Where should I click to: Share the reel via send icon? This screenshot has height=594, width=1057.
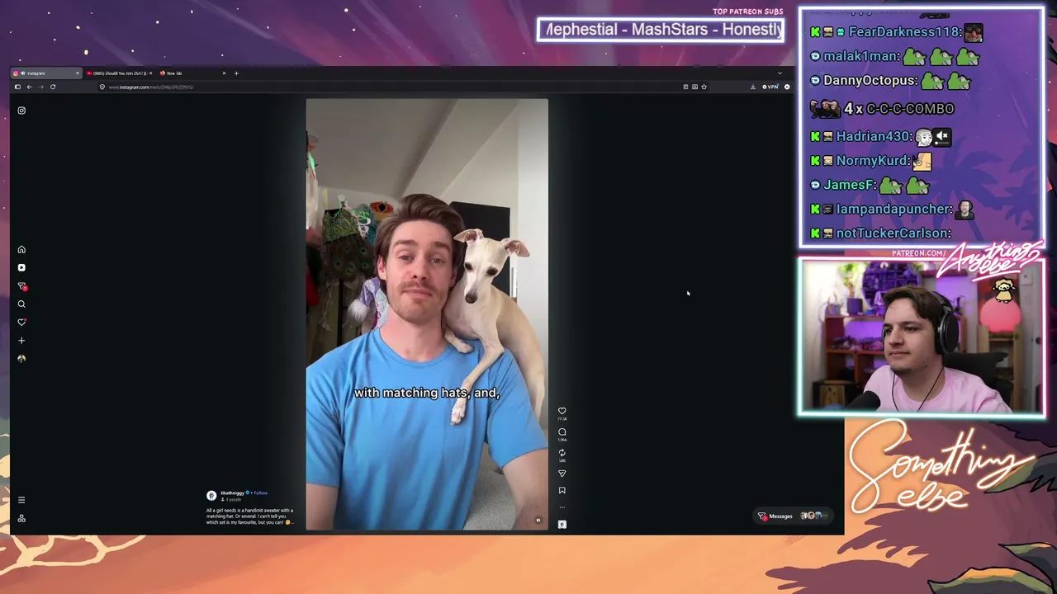point(562,474)
